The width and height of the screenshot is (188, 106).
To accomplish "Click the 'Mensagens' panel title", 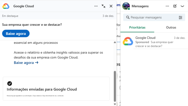I will [x=140, y=6].
